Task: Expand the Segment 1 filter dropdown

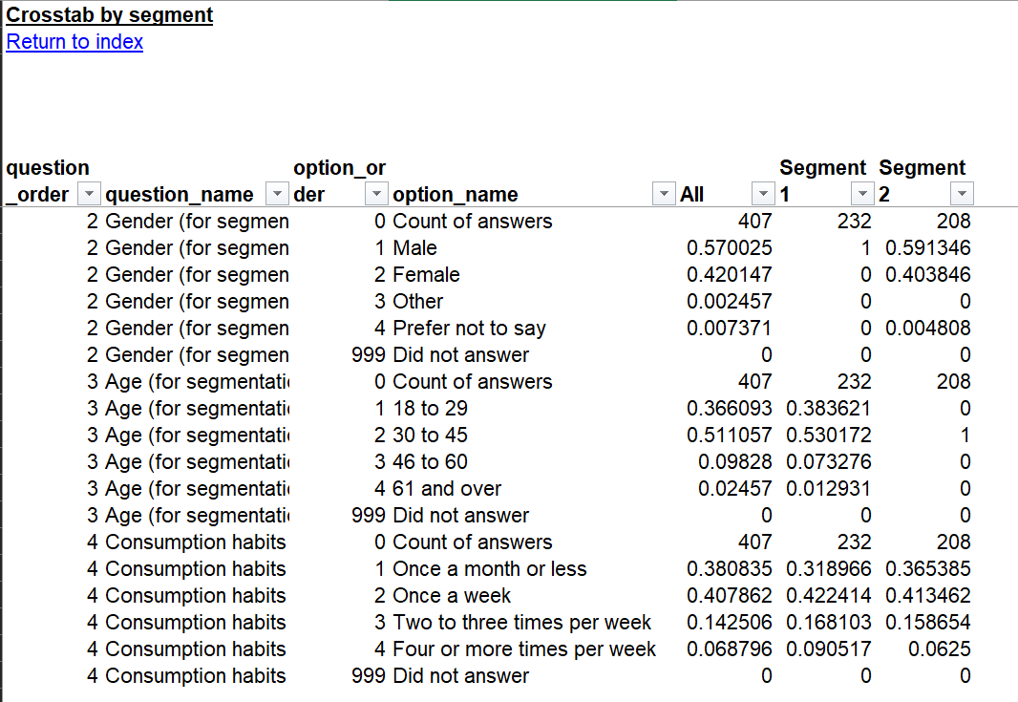Action: coord(862,195)
